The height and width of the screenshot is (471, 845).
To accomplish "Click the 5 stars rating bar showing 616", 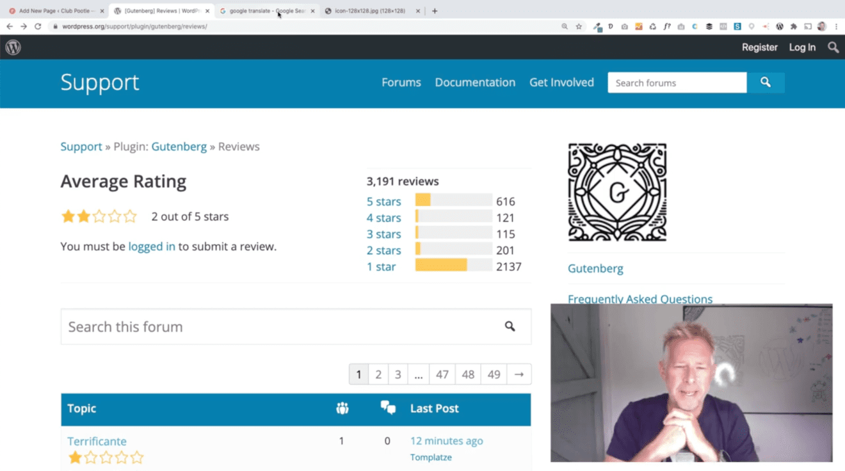I will point(454,200).
